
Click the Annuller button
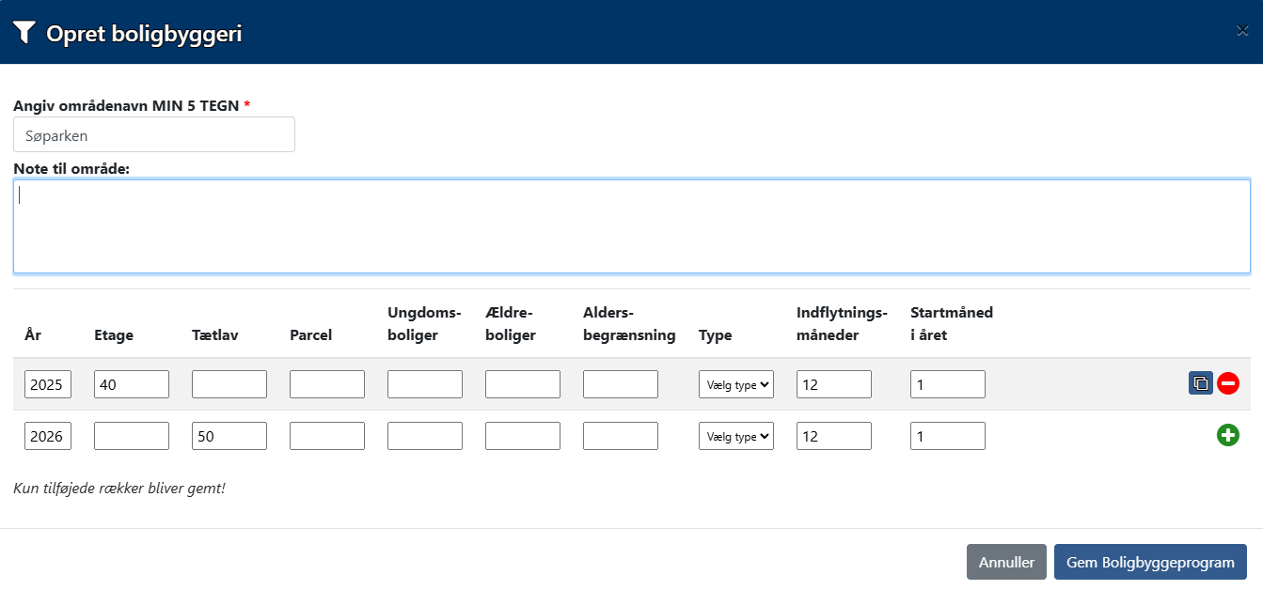click(1006, 562)
